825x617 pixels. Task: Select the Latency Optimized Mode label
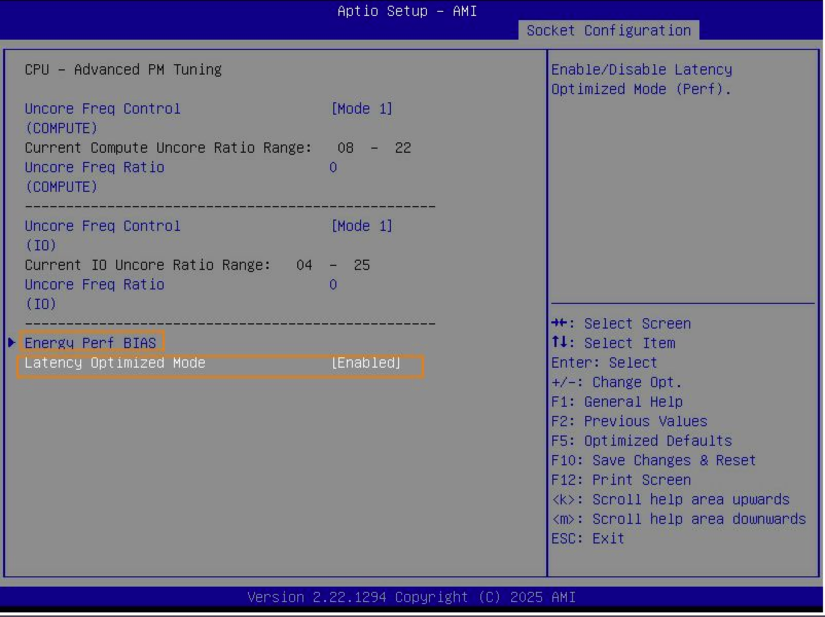click(115, 363)
